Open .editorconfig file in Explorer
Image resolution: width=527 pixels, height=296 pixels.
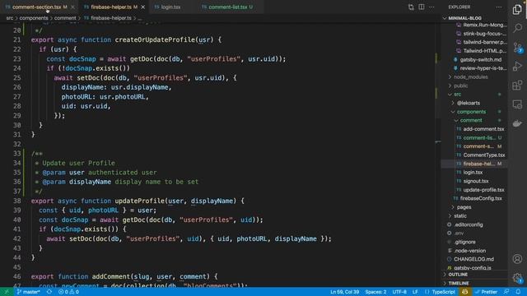469,224
